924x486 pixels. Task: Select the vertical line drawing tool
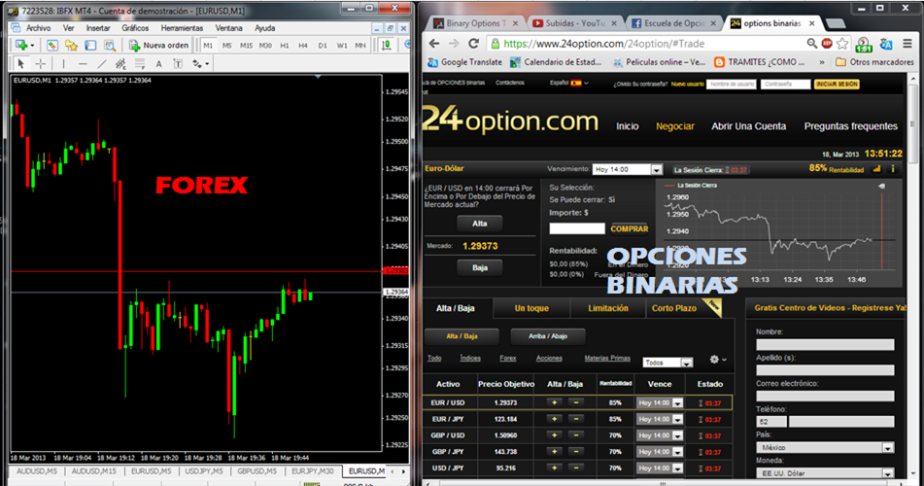point(64,63)
